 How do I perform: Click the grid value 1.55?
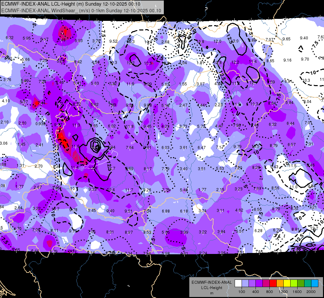click(x=183, y=84)
